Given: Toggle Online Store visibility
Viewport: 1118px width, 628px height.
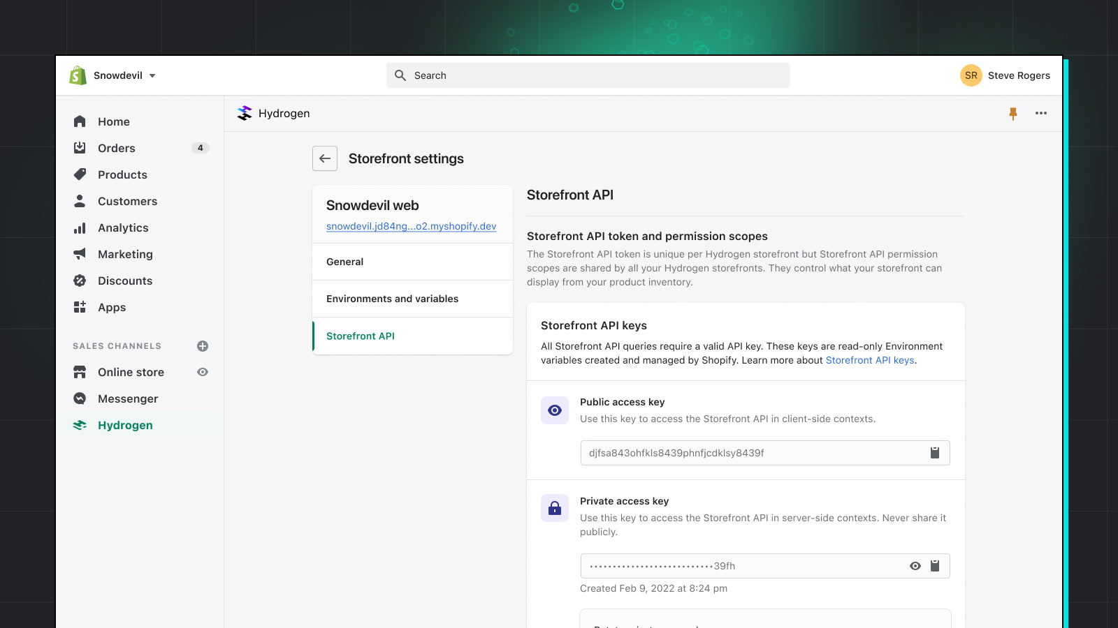Looking at the screenshot, I should pos(202,372).
